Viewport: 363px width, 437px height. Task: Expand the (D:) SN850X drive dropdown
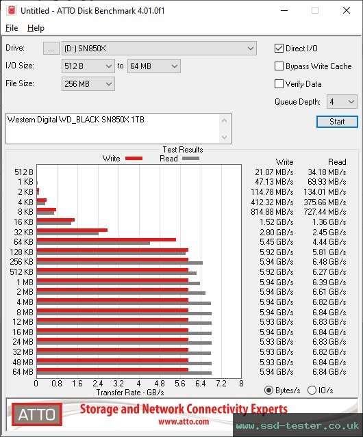(159, 49)
